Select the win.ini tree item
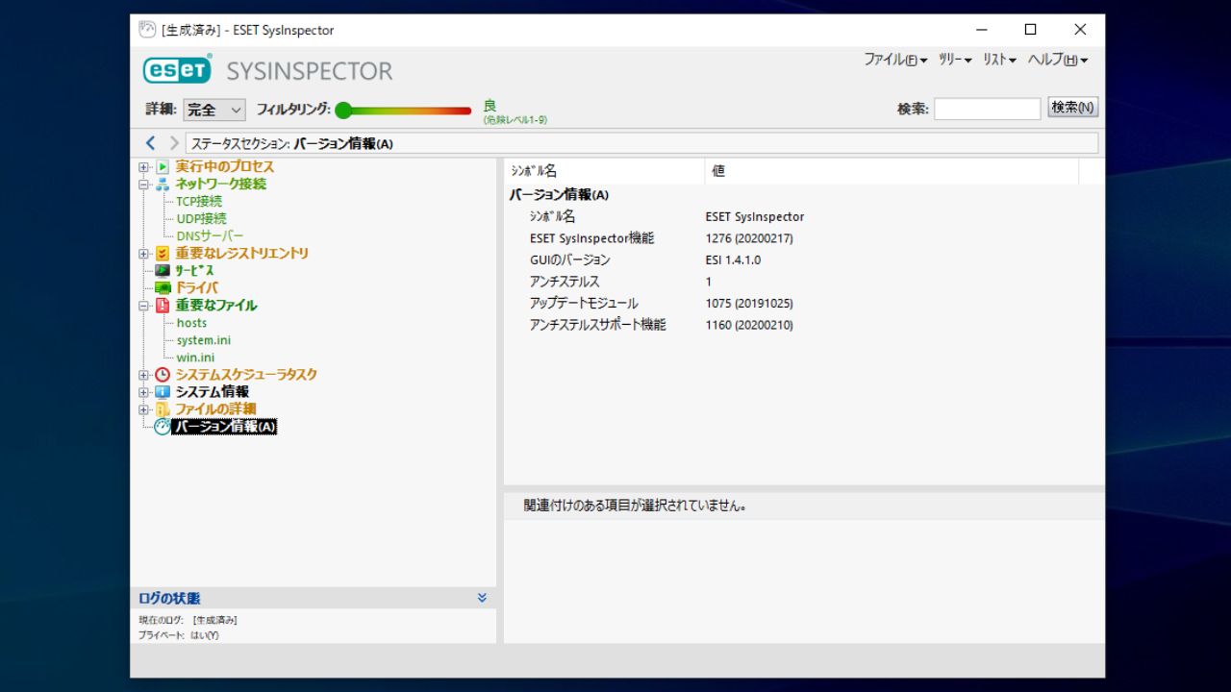1231x692 pixels. pyautogui.click(x=195, y=358)
